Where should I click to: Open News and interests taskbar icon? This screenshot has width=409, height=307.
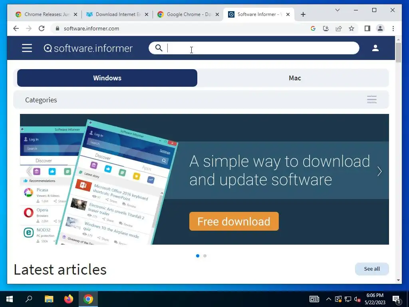[x=314, y=299]
